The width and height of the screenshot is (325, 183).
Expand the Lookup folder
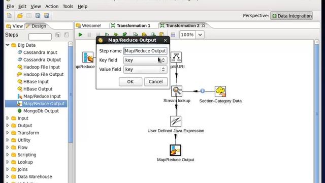click(x=8, y=162)
